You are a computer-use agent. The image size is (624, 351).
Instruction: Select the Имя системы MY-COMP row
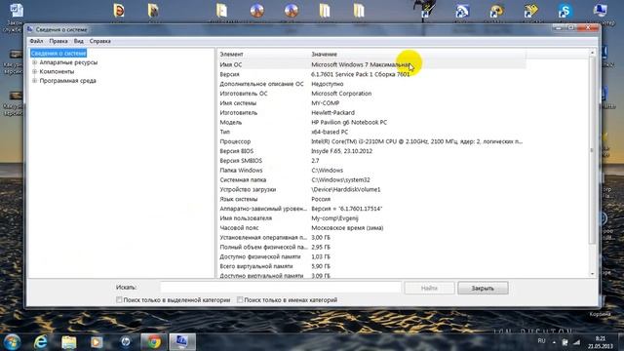[371, 103]
